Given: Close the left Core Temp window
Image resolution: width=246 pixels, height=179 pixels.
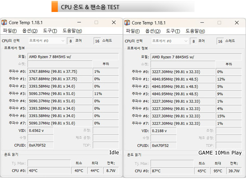Looking at the screenshot, I should 114,22.
